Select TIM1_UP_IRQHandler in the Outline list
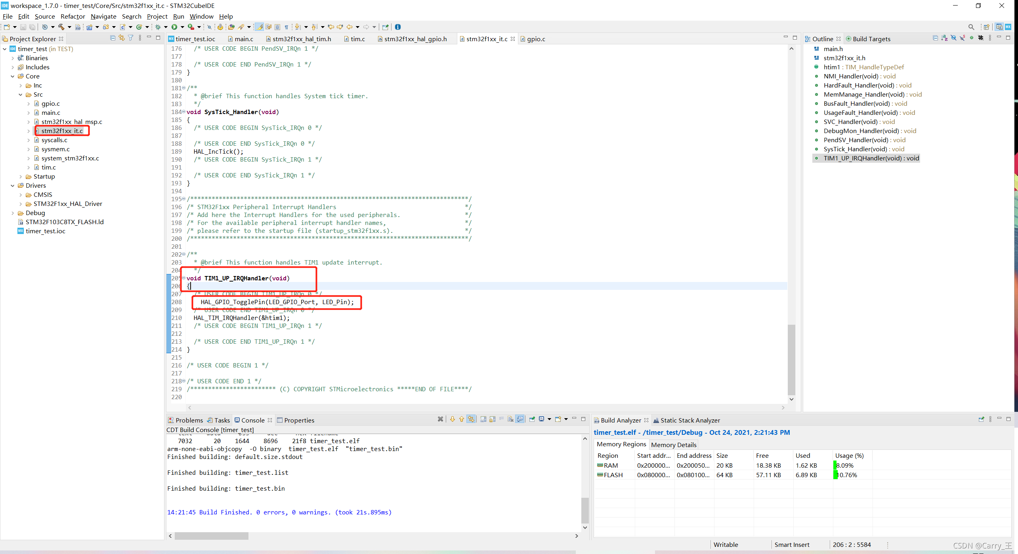Viewport: 1018px width, 554px height. (871, 158)
